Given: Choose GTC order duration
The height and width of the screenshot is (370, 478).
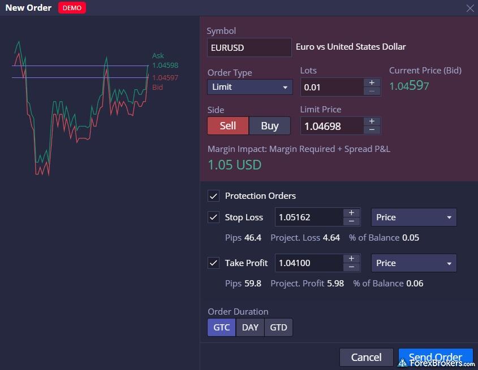Looking at the screenshot, I should point(221,328).
